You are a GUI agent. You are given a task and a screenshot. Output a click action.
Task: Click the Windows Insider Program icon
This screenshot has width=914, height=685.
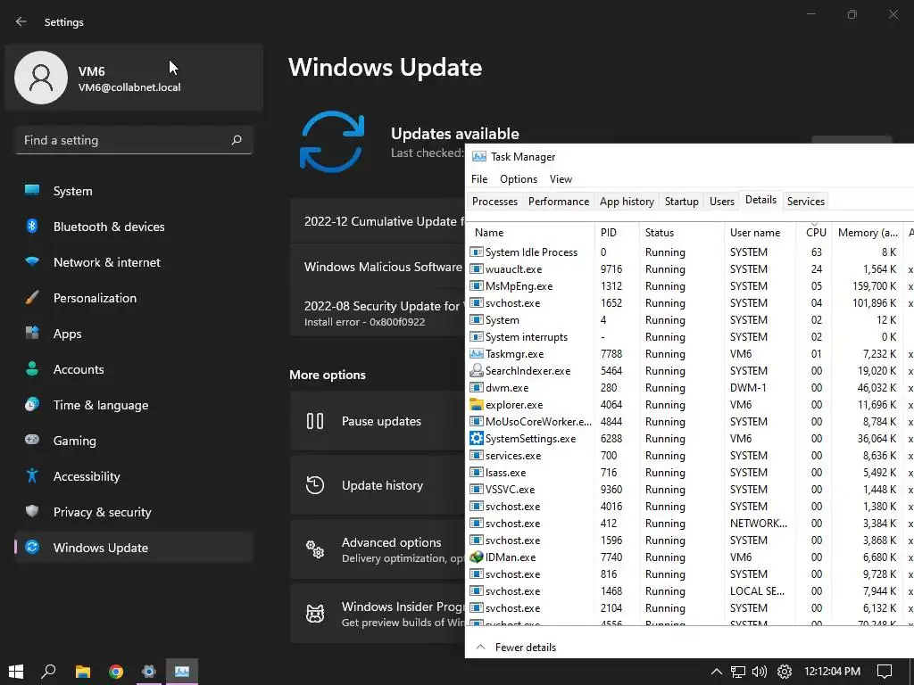(315, 614)
